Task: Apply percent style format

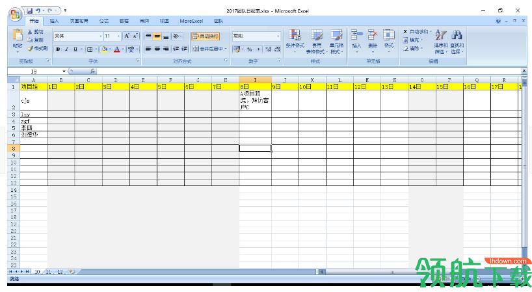Action: (250, 49)
